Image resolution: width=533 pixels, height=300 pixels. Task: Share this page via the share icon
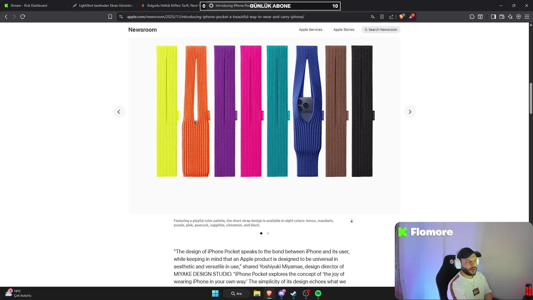(391, 17)
